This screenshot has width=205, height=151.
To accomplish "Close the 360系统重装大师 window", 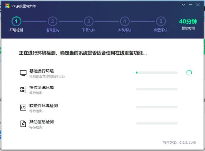I will pyautogui.click(x=198, y=5).
